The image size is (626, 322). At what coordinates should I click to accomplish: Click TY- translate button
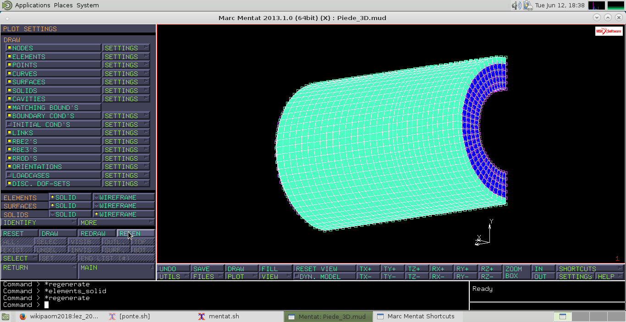click(x=393, y=277)
